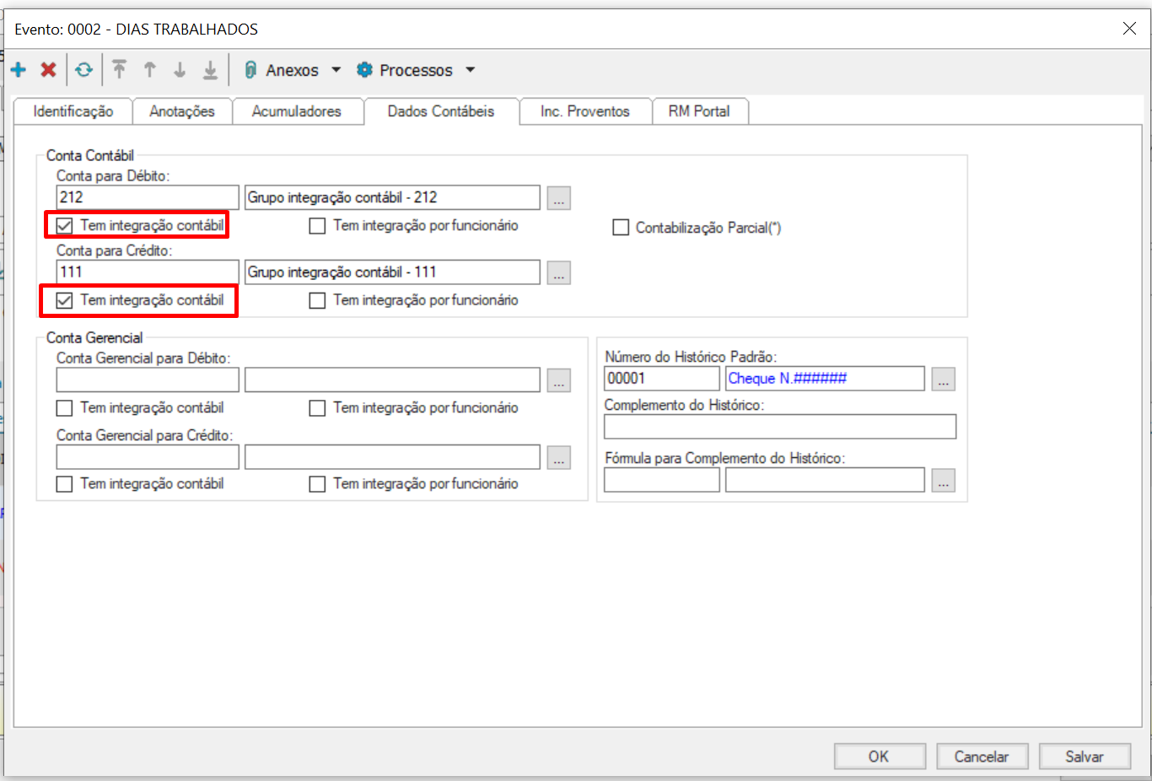Click the red X delete record icon
This screenshot has width=1152, height=781.
tap(49, 70)
